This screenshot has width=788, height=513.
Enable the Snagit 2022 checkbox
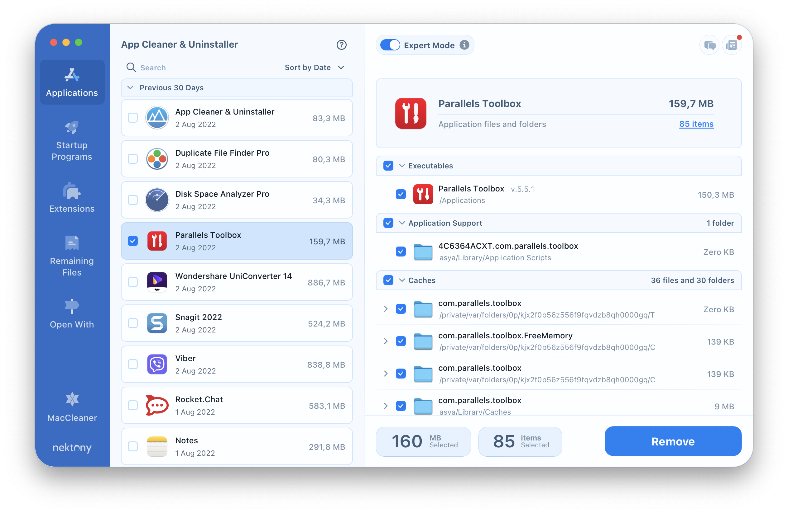click(x=132, y=322)
